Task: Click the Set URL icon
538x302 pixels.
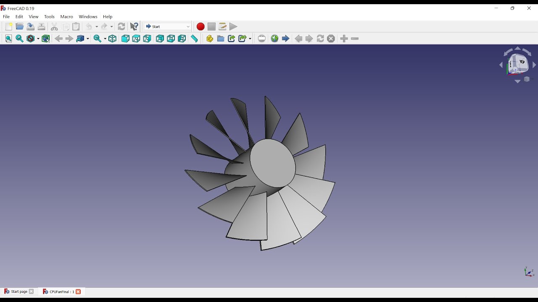Action: tap(262, 39)
